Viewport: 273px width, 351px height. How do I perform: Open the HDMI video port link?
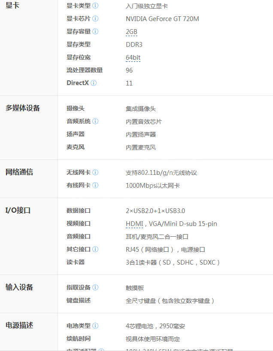(134, 224)
